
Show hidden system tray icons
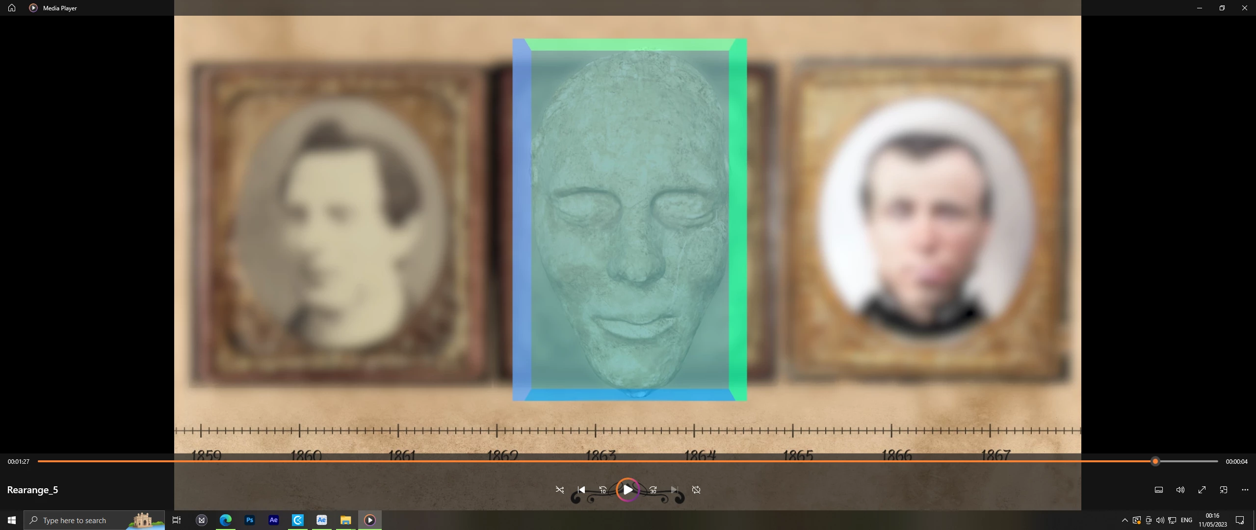tap(1125, 520)
